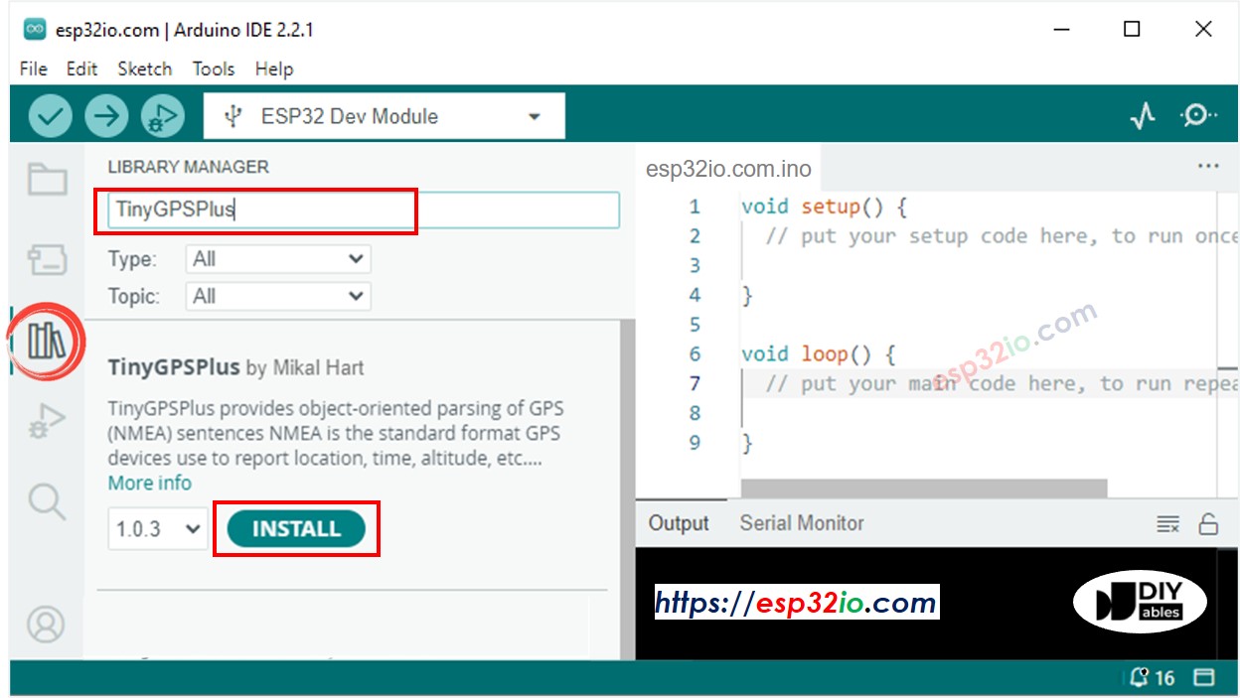
Task: Open the Tools menu
Action: (x=213, y=69)
